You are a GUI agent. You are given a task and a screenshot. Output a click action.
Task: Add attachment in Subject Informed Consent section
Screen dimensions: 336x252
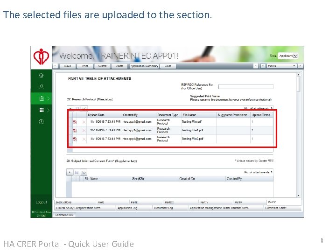tap(70, 172)
